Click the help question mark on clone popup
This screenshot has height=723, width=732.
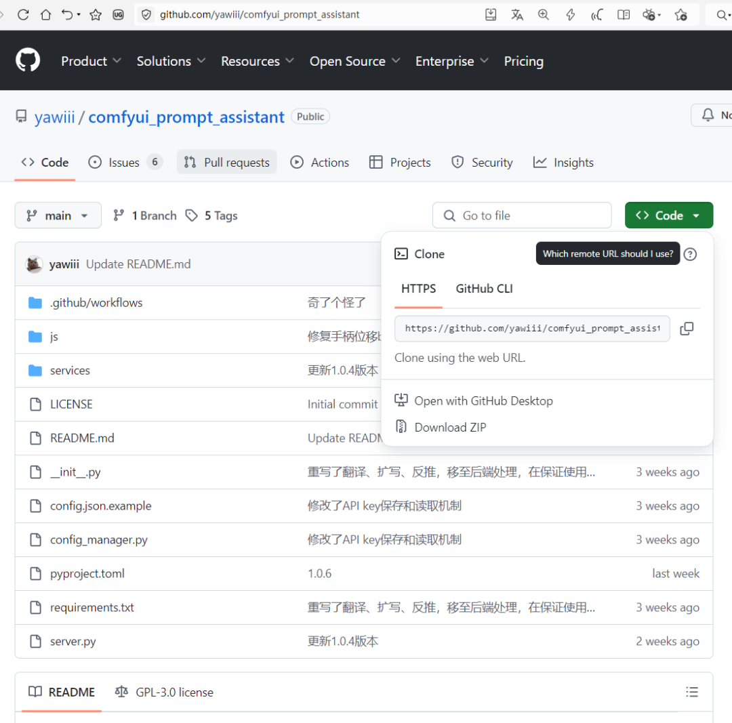[x=690, y=254]
